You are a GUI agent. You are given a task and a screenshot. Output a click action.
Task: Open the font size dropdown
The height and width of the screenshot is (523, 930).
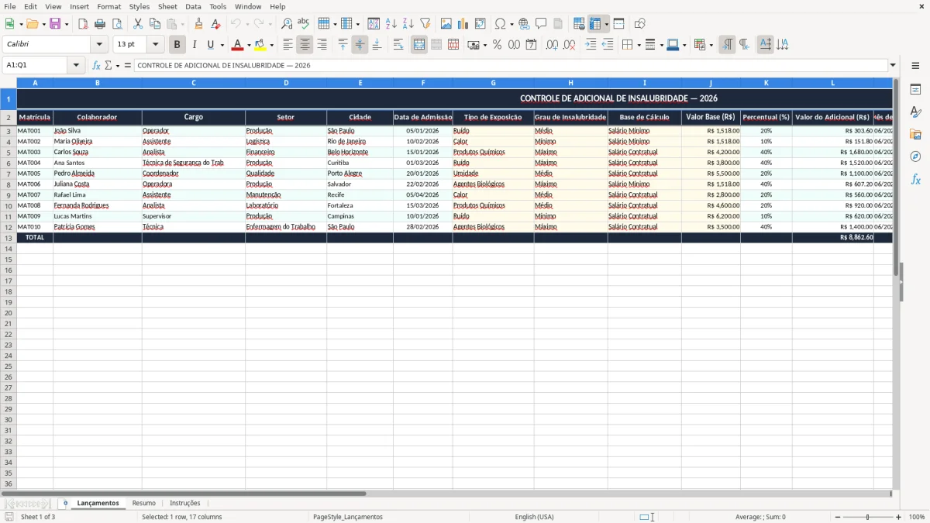coord(156,45)
